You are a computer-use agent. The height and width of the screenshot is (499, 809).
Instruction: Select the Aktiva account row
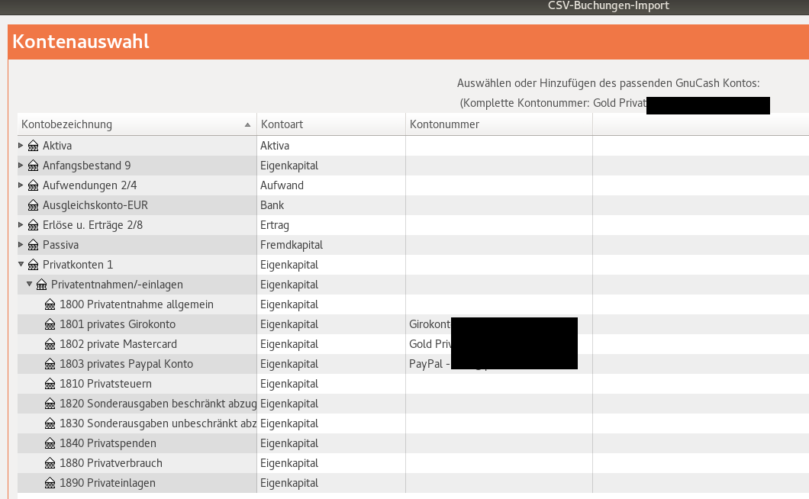click(413, 146)
